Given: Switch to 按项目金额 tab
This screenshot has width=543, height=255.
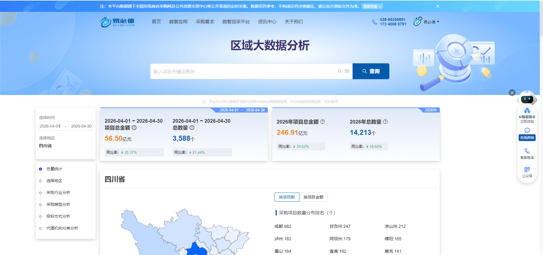Looking at the screenshot, I should [x=314, y=197].
